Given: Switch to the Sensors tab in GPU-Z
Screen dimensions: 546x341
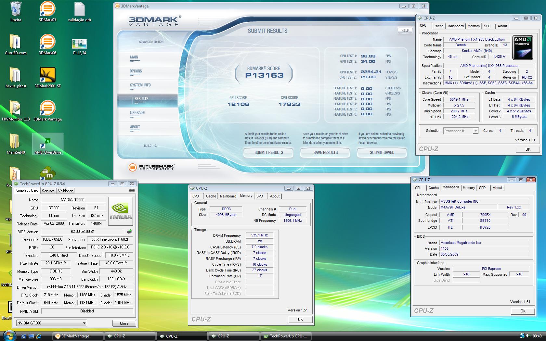Looking at the screenshot, I should pos(48,191).
